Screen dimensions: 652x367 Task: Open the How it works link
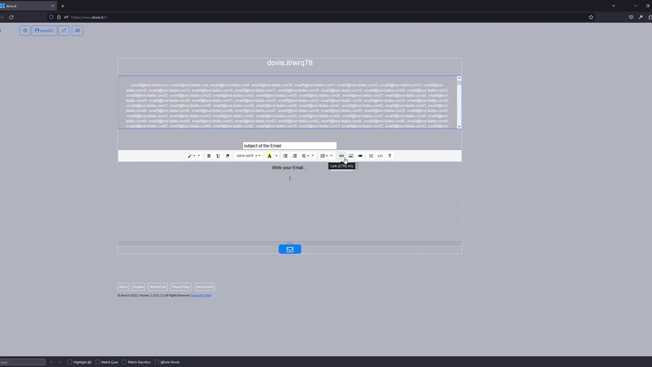tap(205, 287)
